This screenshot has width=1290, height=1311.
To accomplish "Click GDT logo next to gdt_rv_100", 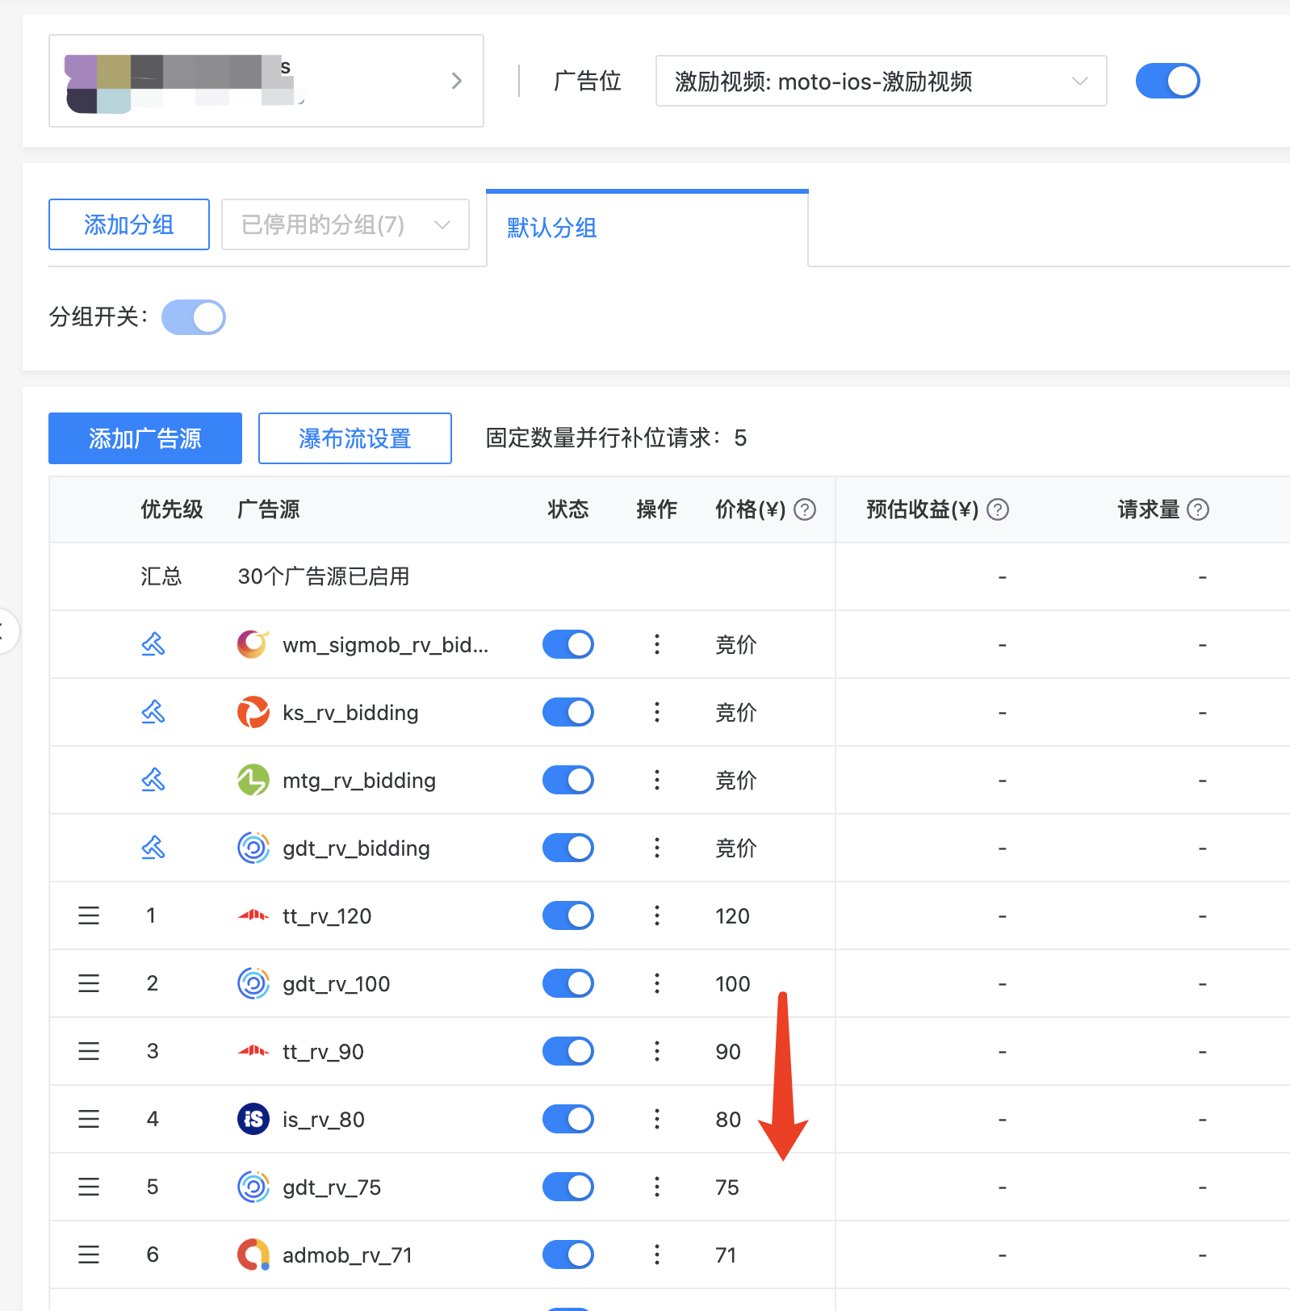I will 253,983.
